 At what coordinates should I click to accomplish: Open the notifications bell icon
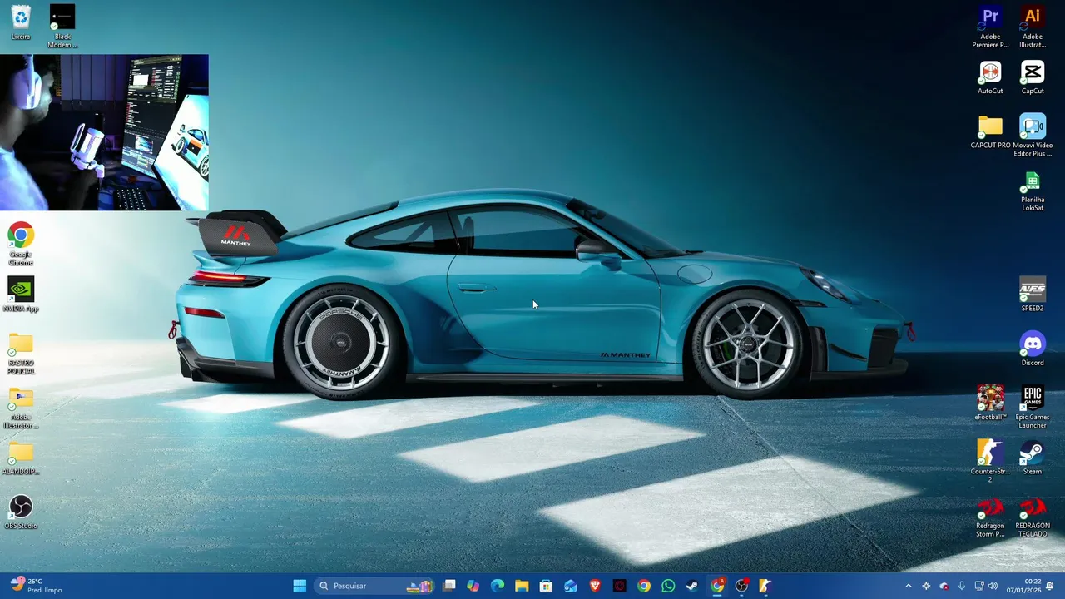click(1050, 586)
